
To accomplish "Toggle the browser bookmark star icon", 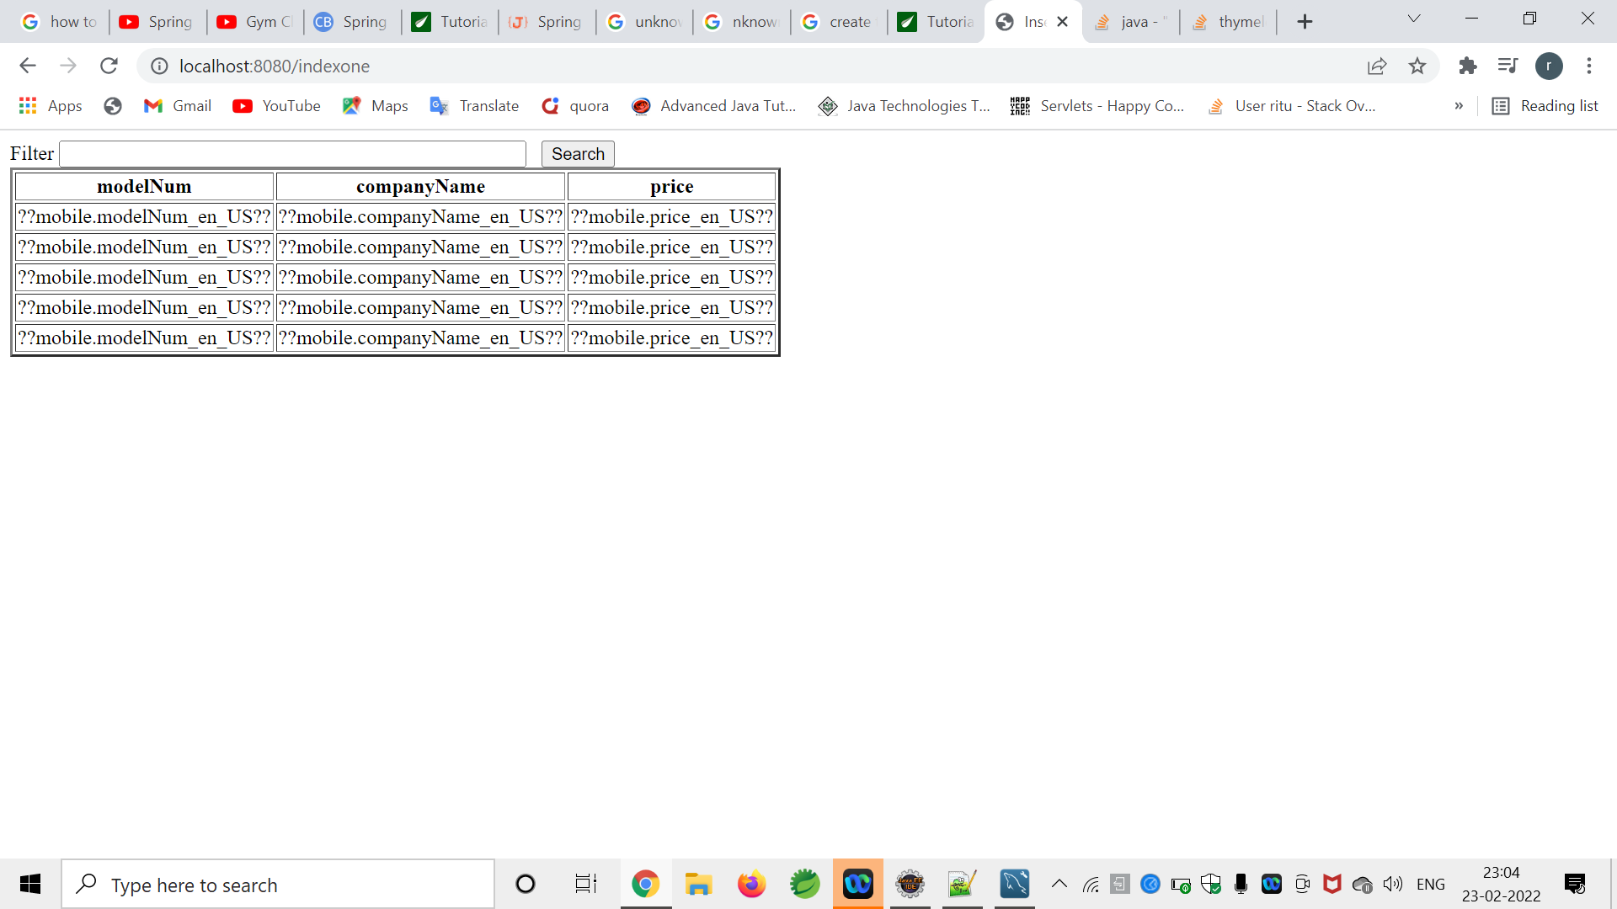I will pos(1417,66).
